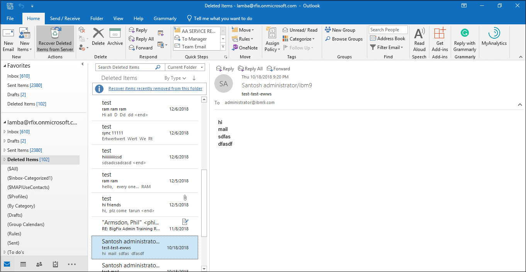Open more navigation options ellipsis

(x=72, y=264)
